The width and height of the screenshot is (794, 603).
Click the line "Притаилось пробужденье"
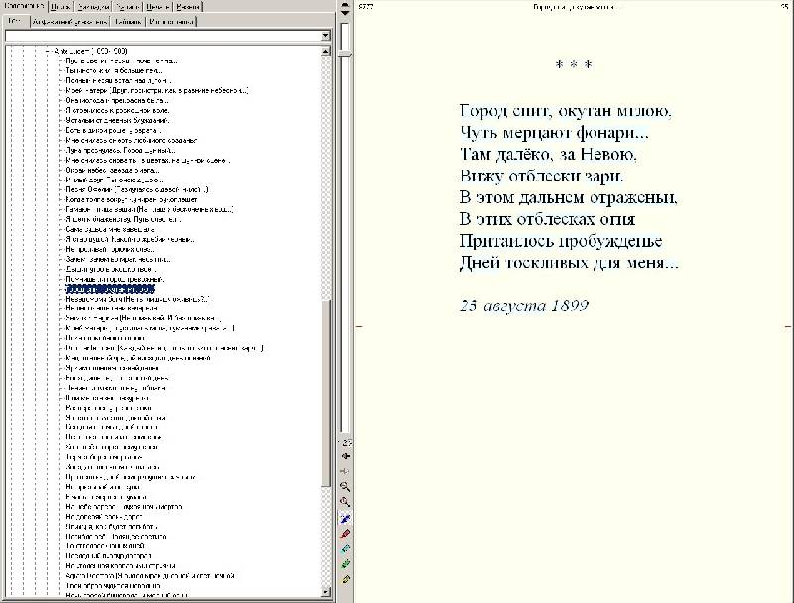coord(561,241)
